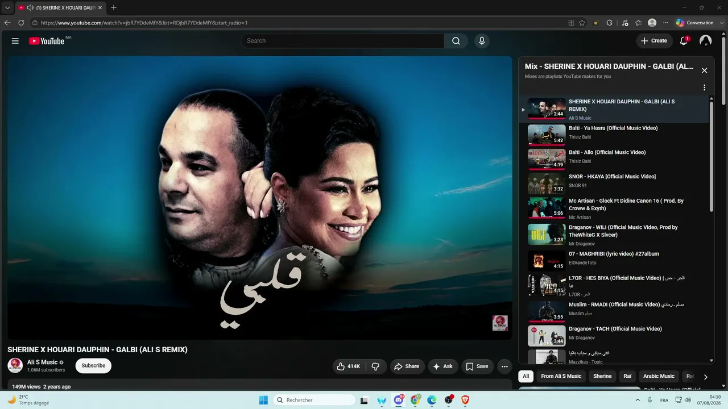
Task: Switch the FRA keyboard language
Action: [x=664, y=400]
